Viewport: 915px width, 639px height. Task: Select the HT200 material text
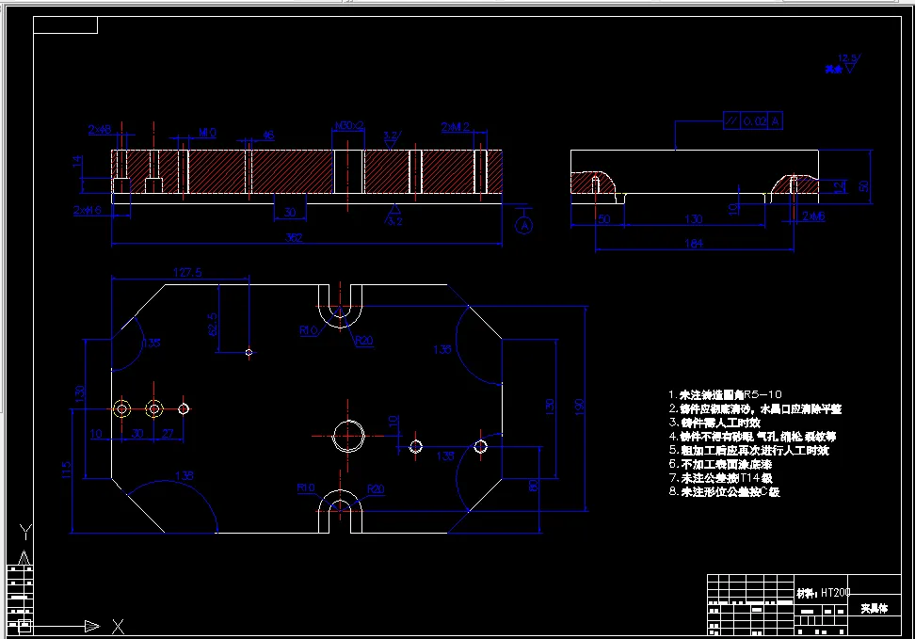coord(835,593)
